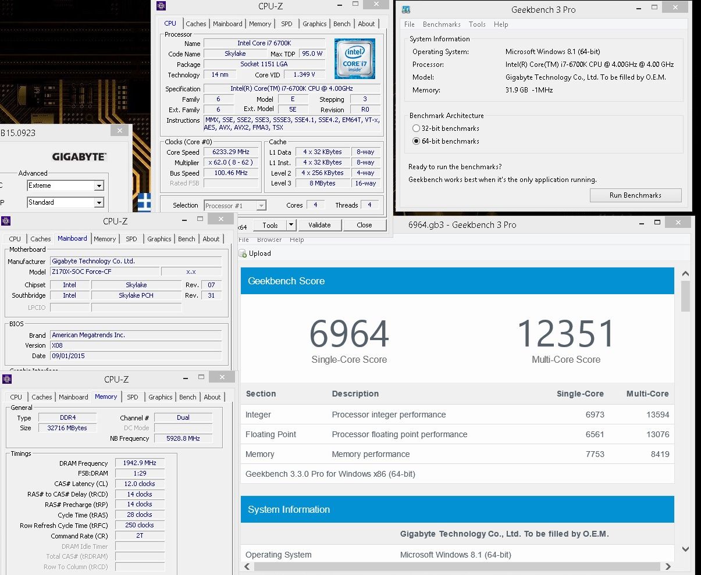Click the Intel Core i7 logo in CPU-Z
The width and height of the screenshot is (701, 575).
point(355,59)
